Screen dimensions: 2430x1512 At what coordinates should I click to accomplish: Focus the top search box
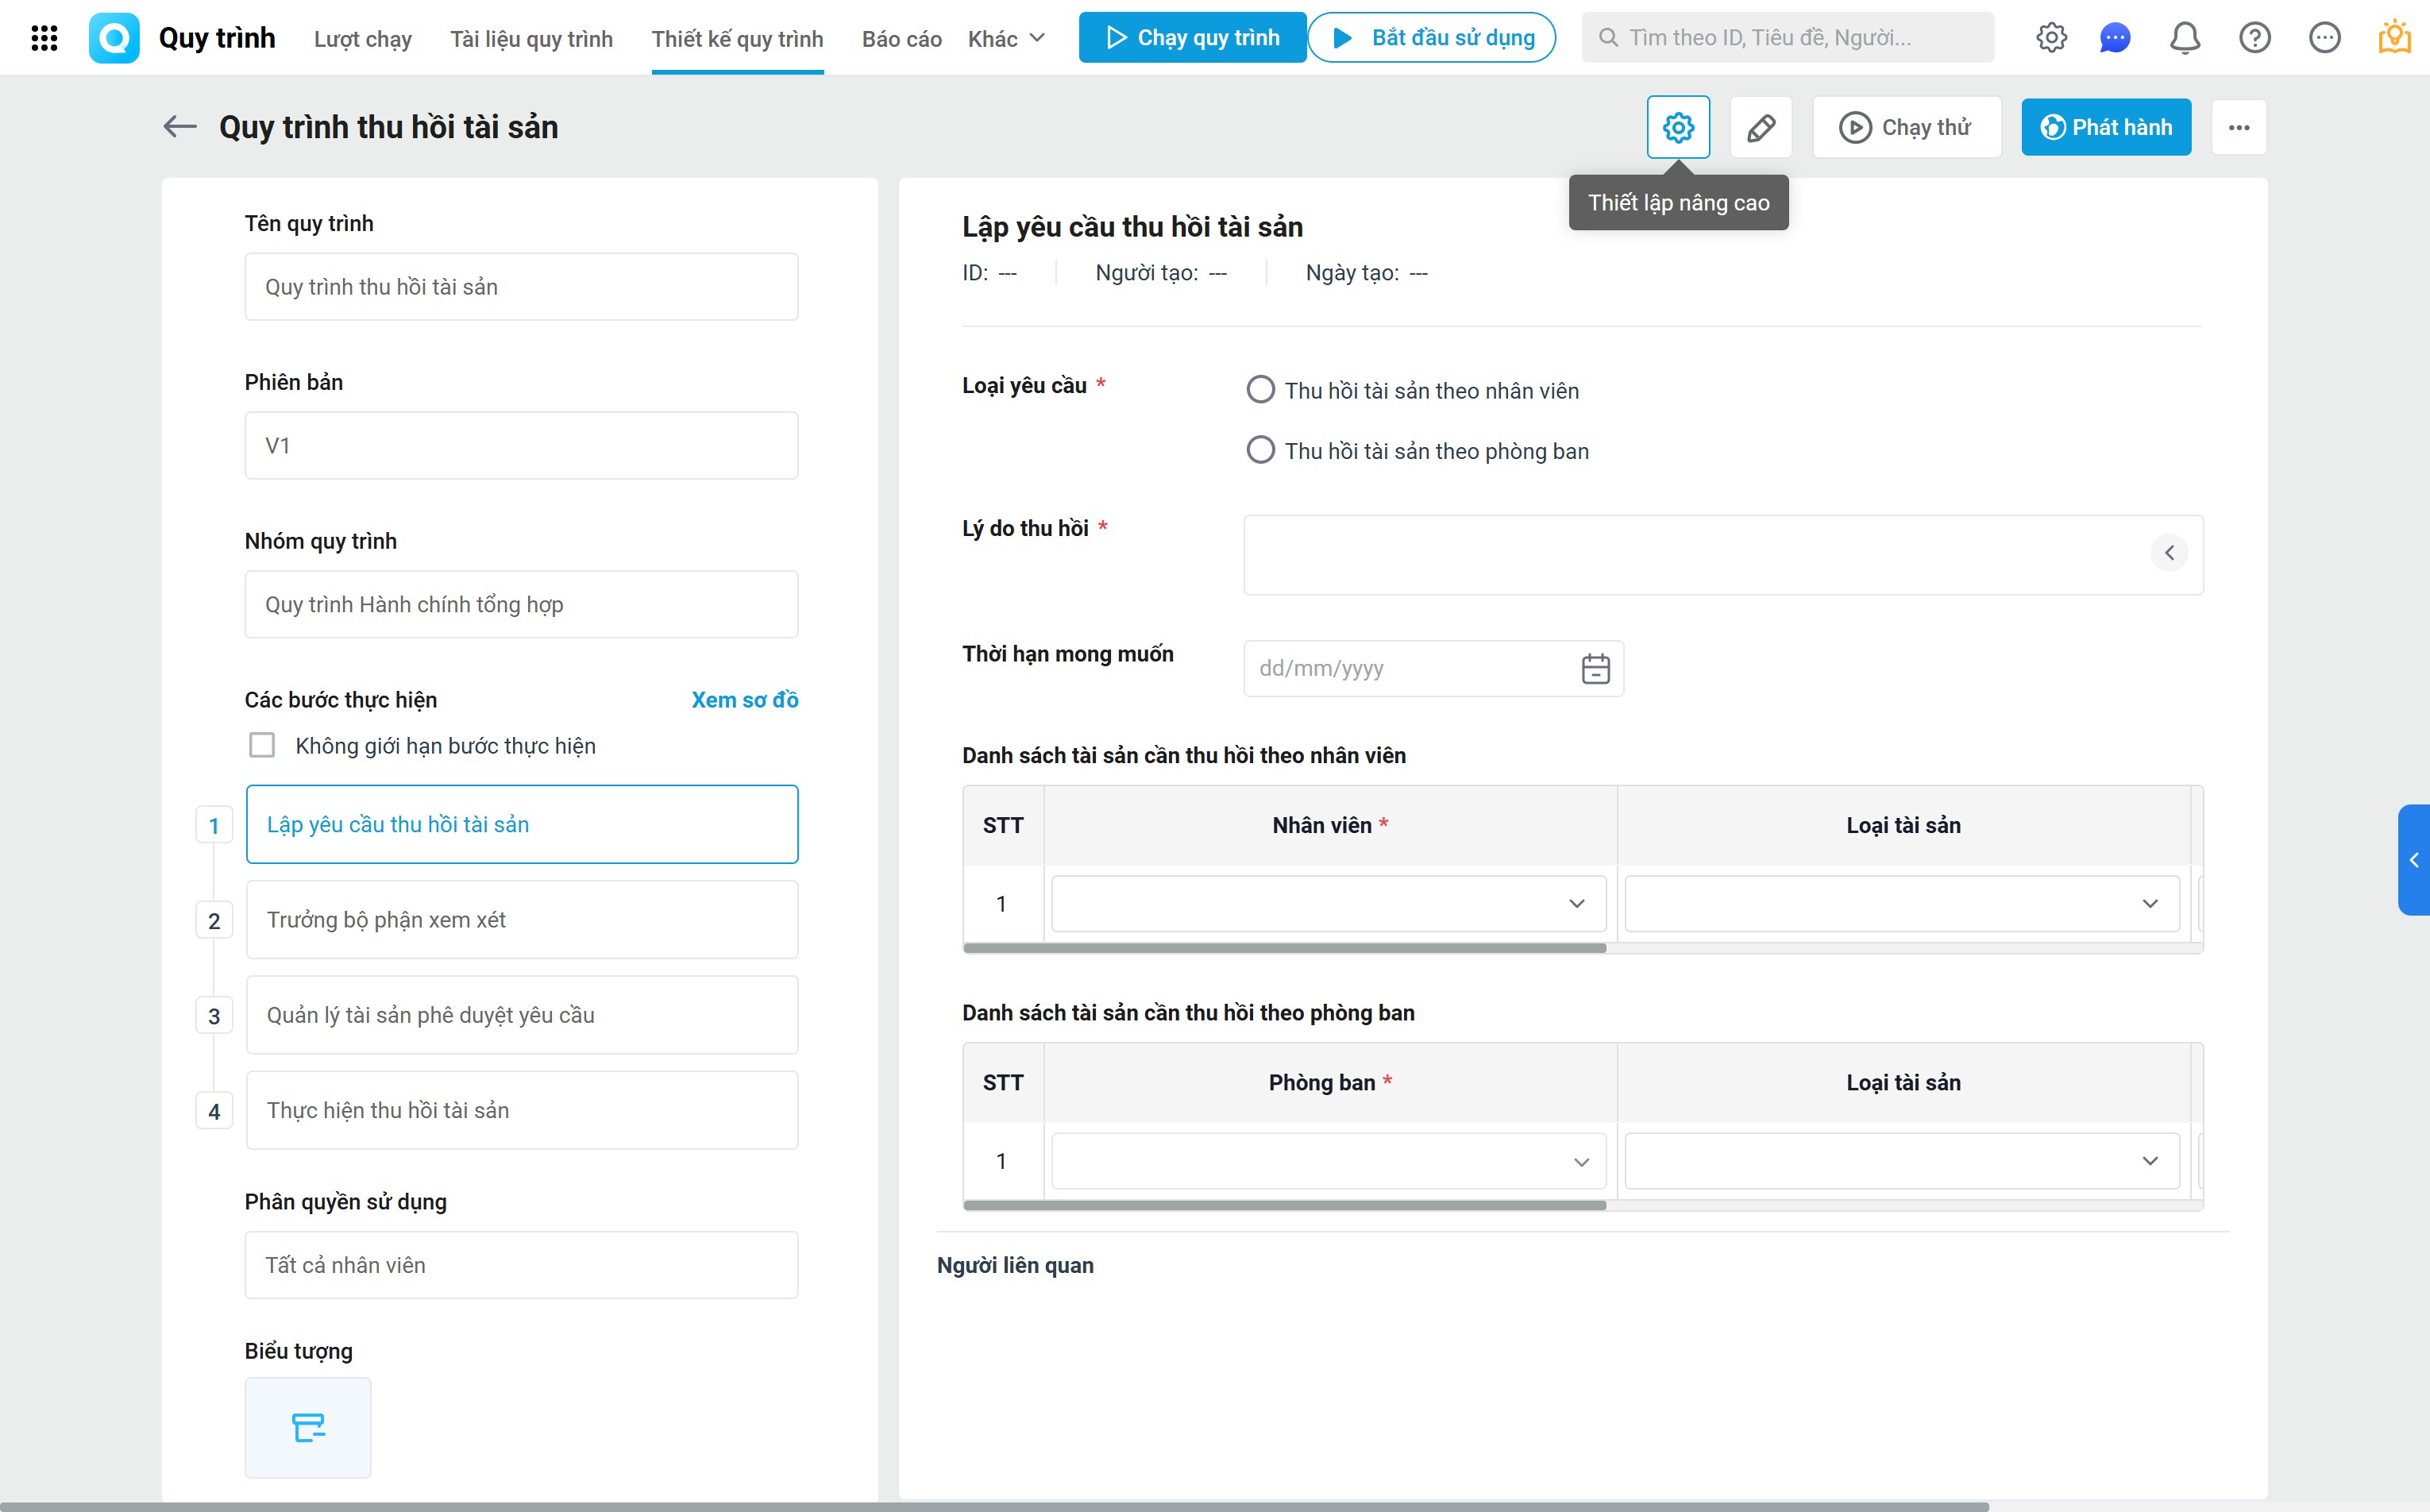tap(1787, 38)
